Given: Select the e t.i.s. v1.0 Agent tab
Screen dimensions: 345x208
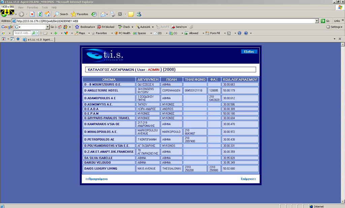Looking at the screenshot, I should (38, 40).
